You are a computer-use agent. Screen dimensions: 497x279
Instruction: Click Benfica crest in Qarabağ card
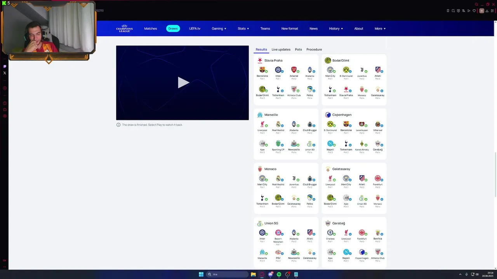point(377,232)
